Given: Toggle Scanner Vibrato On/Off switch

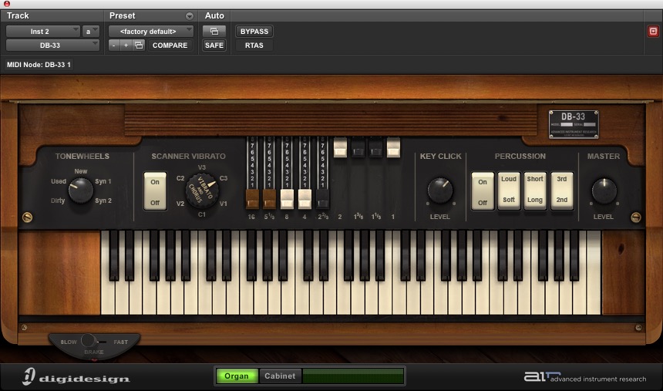Looking at the screenshot, I should tap(155, 191).
